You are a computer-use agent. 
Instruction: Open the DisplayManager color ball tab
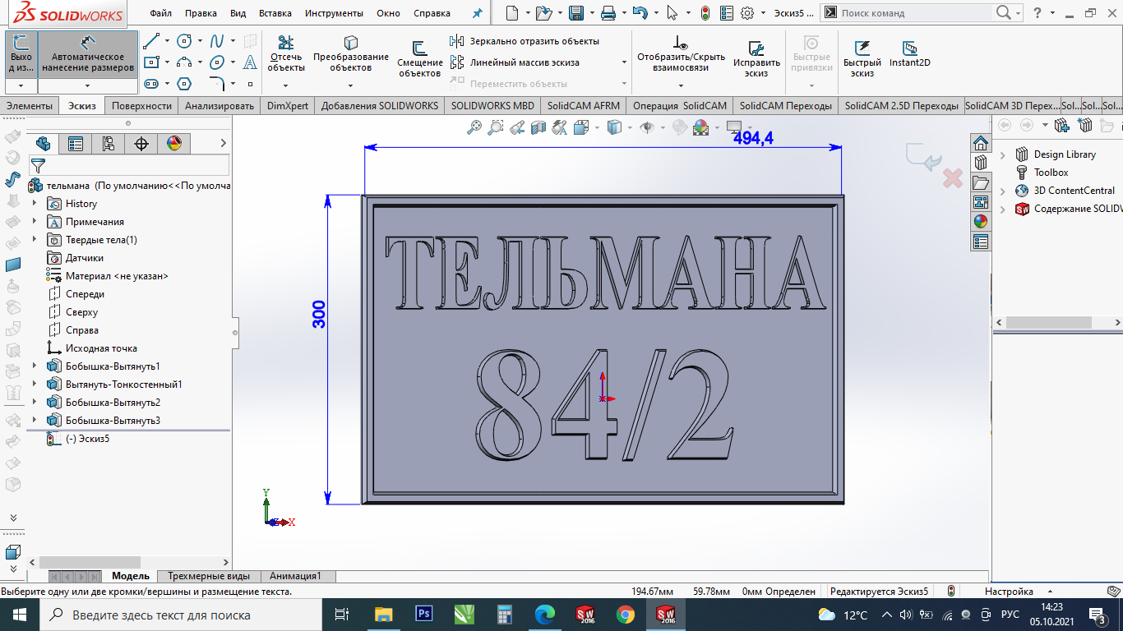(x=173, y=144)
